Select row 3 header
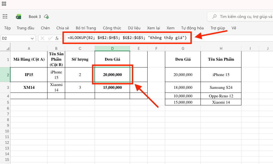The image size is (273, 164). point(5,87)
